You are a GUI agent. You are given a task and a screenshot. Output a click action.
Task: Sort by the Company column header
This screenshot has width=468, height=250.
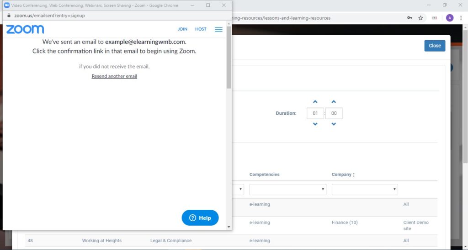[343, 175]
